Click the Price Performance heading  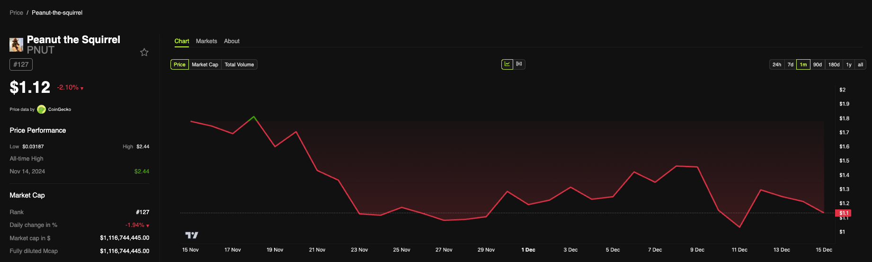tap(38, 130)
